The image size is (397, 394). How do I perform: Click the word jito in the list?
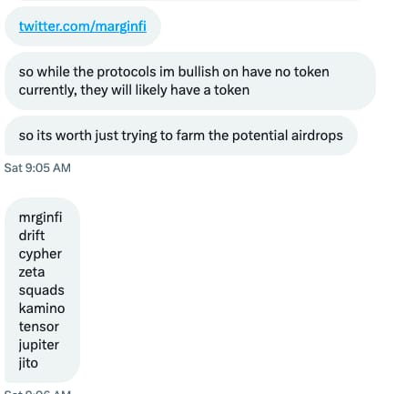pyautogui.click(x=28, y=363)
